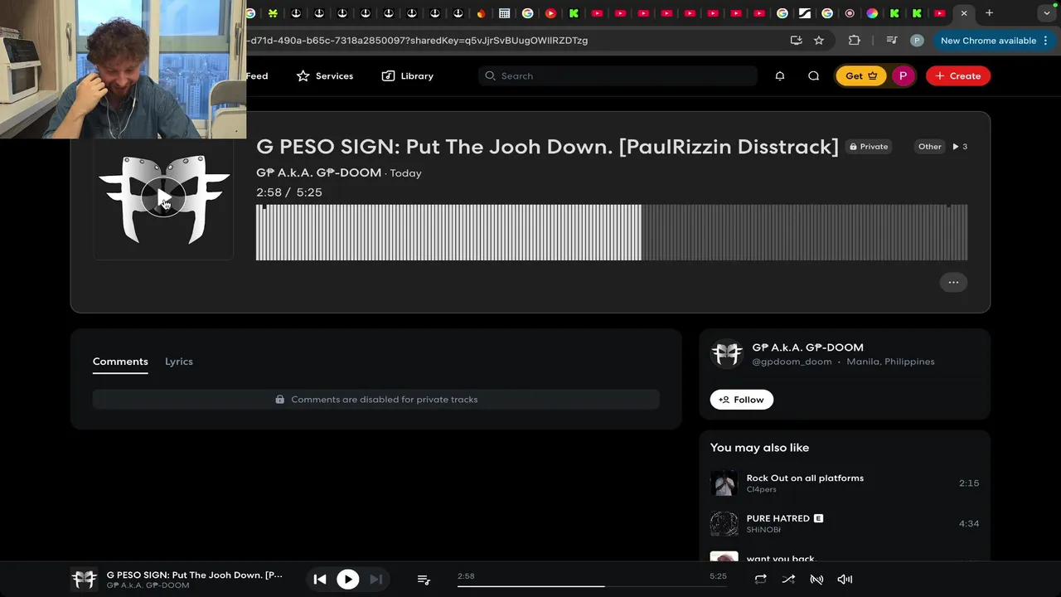This screenshot has height=597, width=1061.
Task: Expand the Chrome tab search dropdown
Action: (x=1046, y=13)
